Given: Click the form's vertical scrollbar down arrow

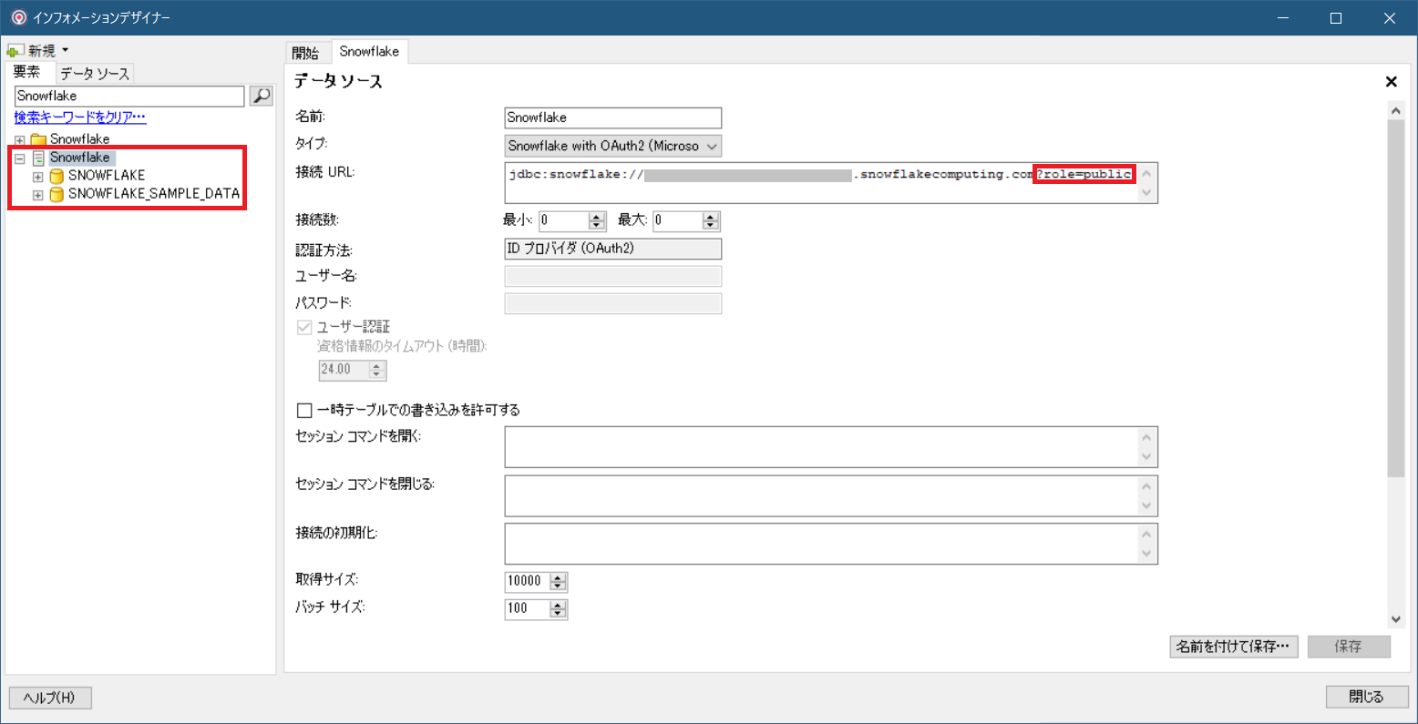Looking at the screenshot, I should tap(1396, 619).
